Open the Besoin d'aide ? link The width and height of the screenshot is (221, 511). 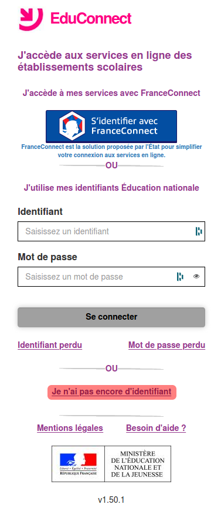tap(156, 428)
